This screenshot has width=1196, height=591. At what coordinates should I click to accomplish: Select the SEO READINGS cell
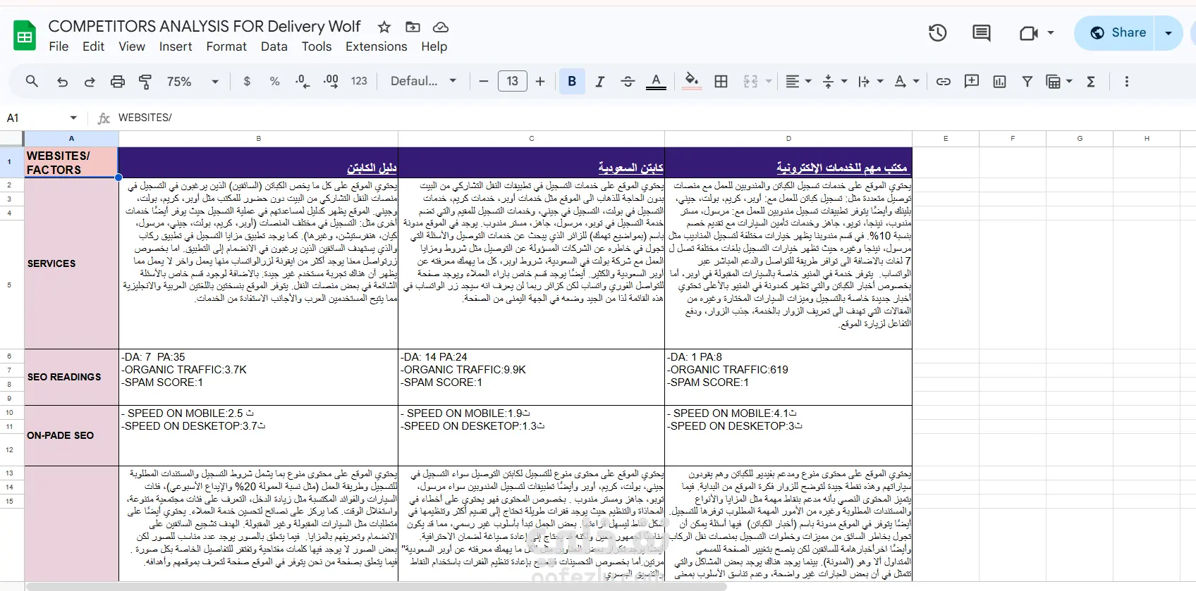[71, 378]
